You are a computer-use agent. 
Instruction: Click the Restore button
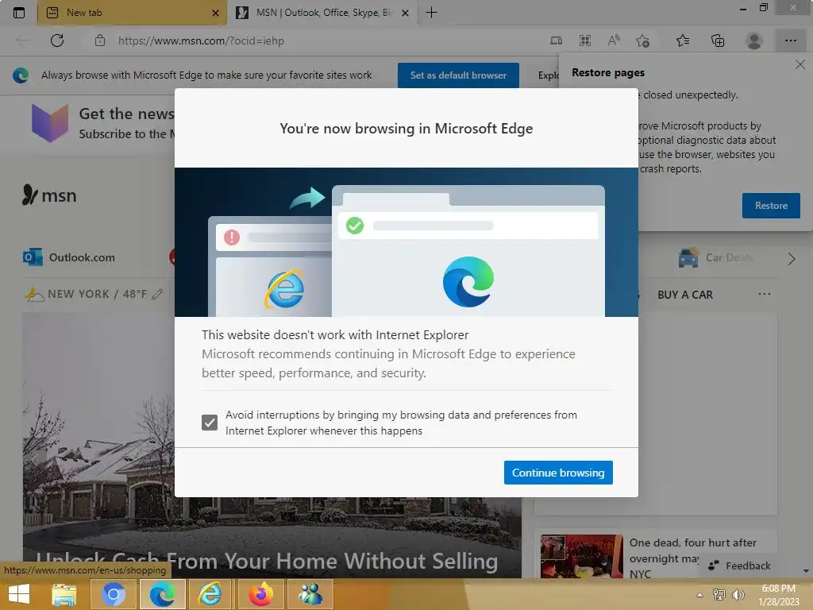click(771, 206)
